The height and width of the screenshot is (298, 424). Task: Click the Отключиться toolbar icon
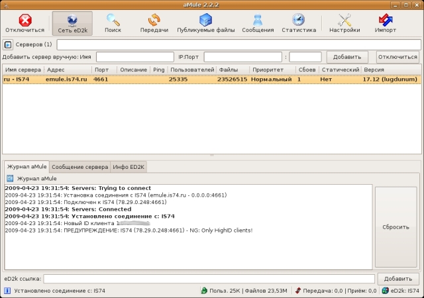click(x=25, y=23)
